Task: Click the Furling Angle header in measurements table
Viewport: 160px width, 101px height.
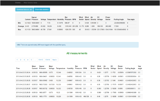Action: point(130,68)
